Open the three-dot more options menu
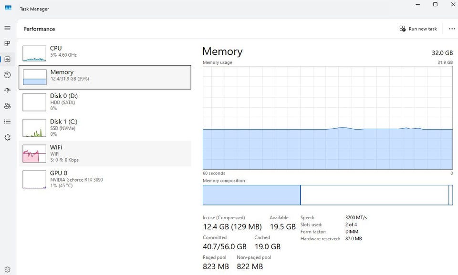The height and width of the screenshot is (275, 458). pyautogui.click(x=452, y=29)
